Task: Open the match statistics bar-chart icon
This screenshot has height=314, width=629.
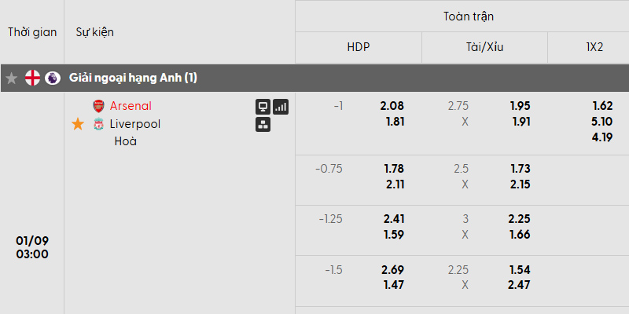Action: click(281, 107)
